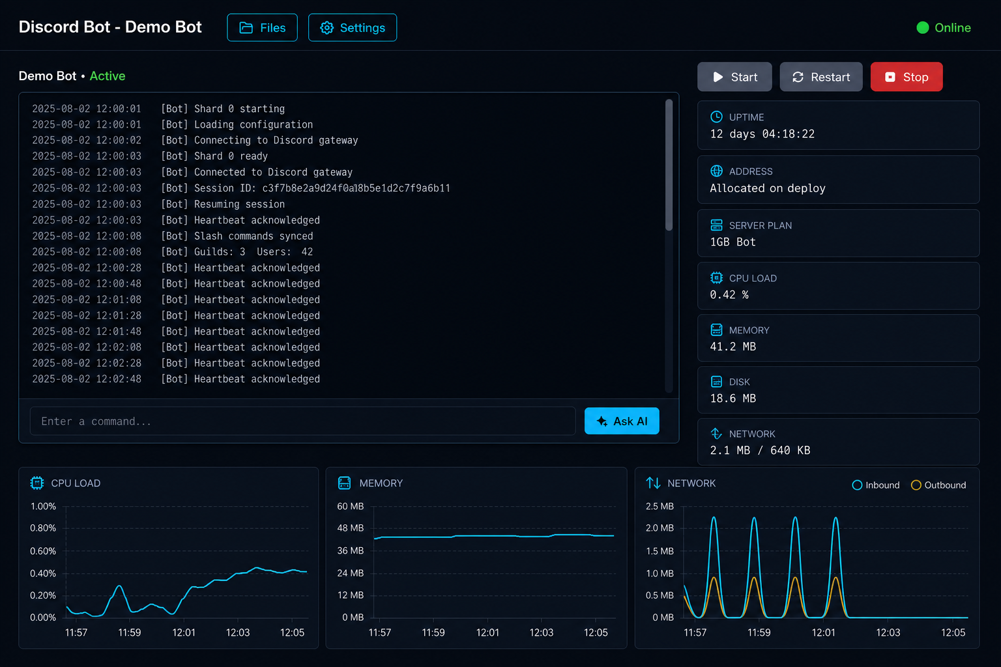Click the 'Active' status label
Image resolution: width=1001 pixels, height=667 pixels.
[108, 76]
